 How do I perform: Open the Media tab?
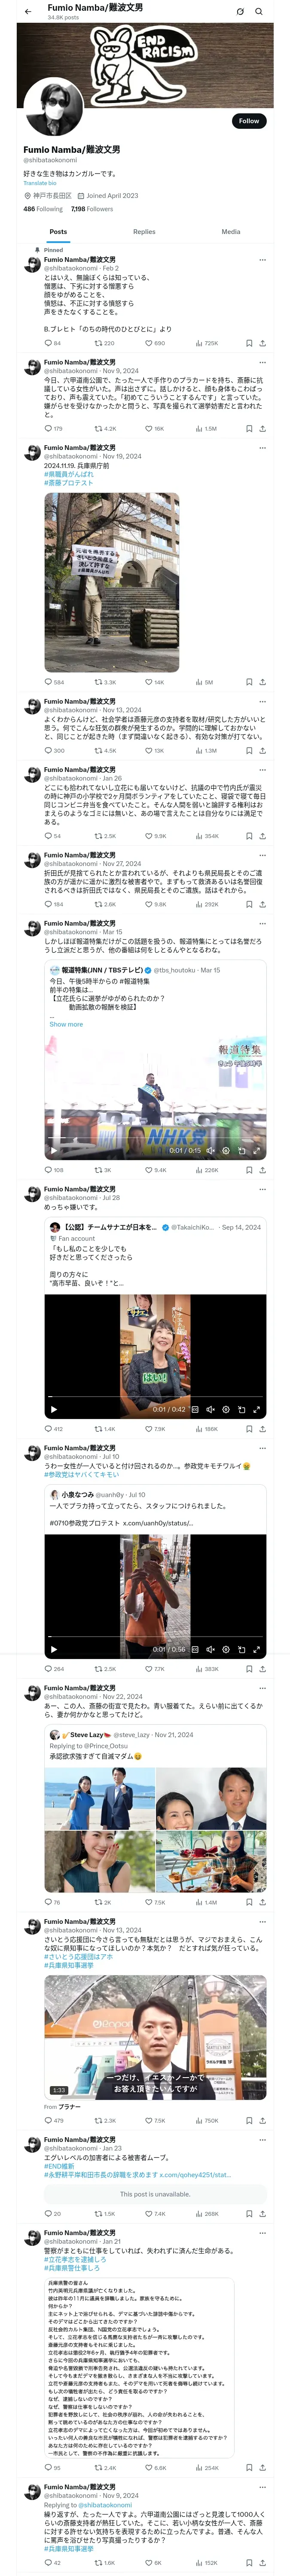coord(231,232)
